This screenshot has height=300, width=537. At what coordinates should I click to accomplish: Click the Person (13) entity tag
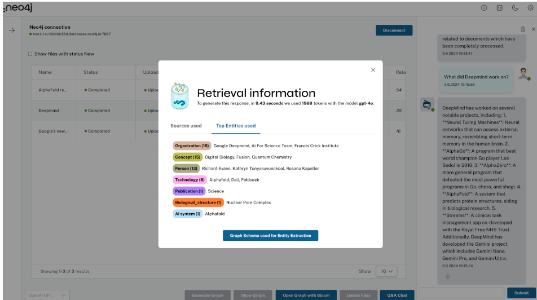(186, 168)
